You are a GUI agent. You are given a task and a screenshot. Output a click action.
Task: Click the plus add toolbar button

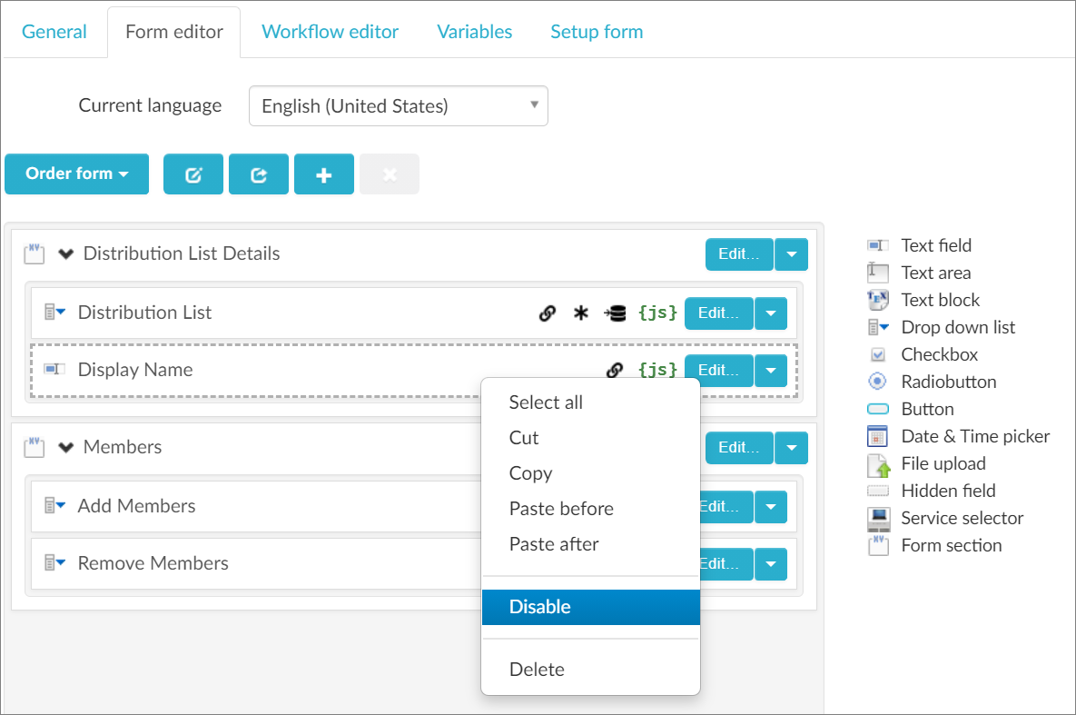click(324, 174)
